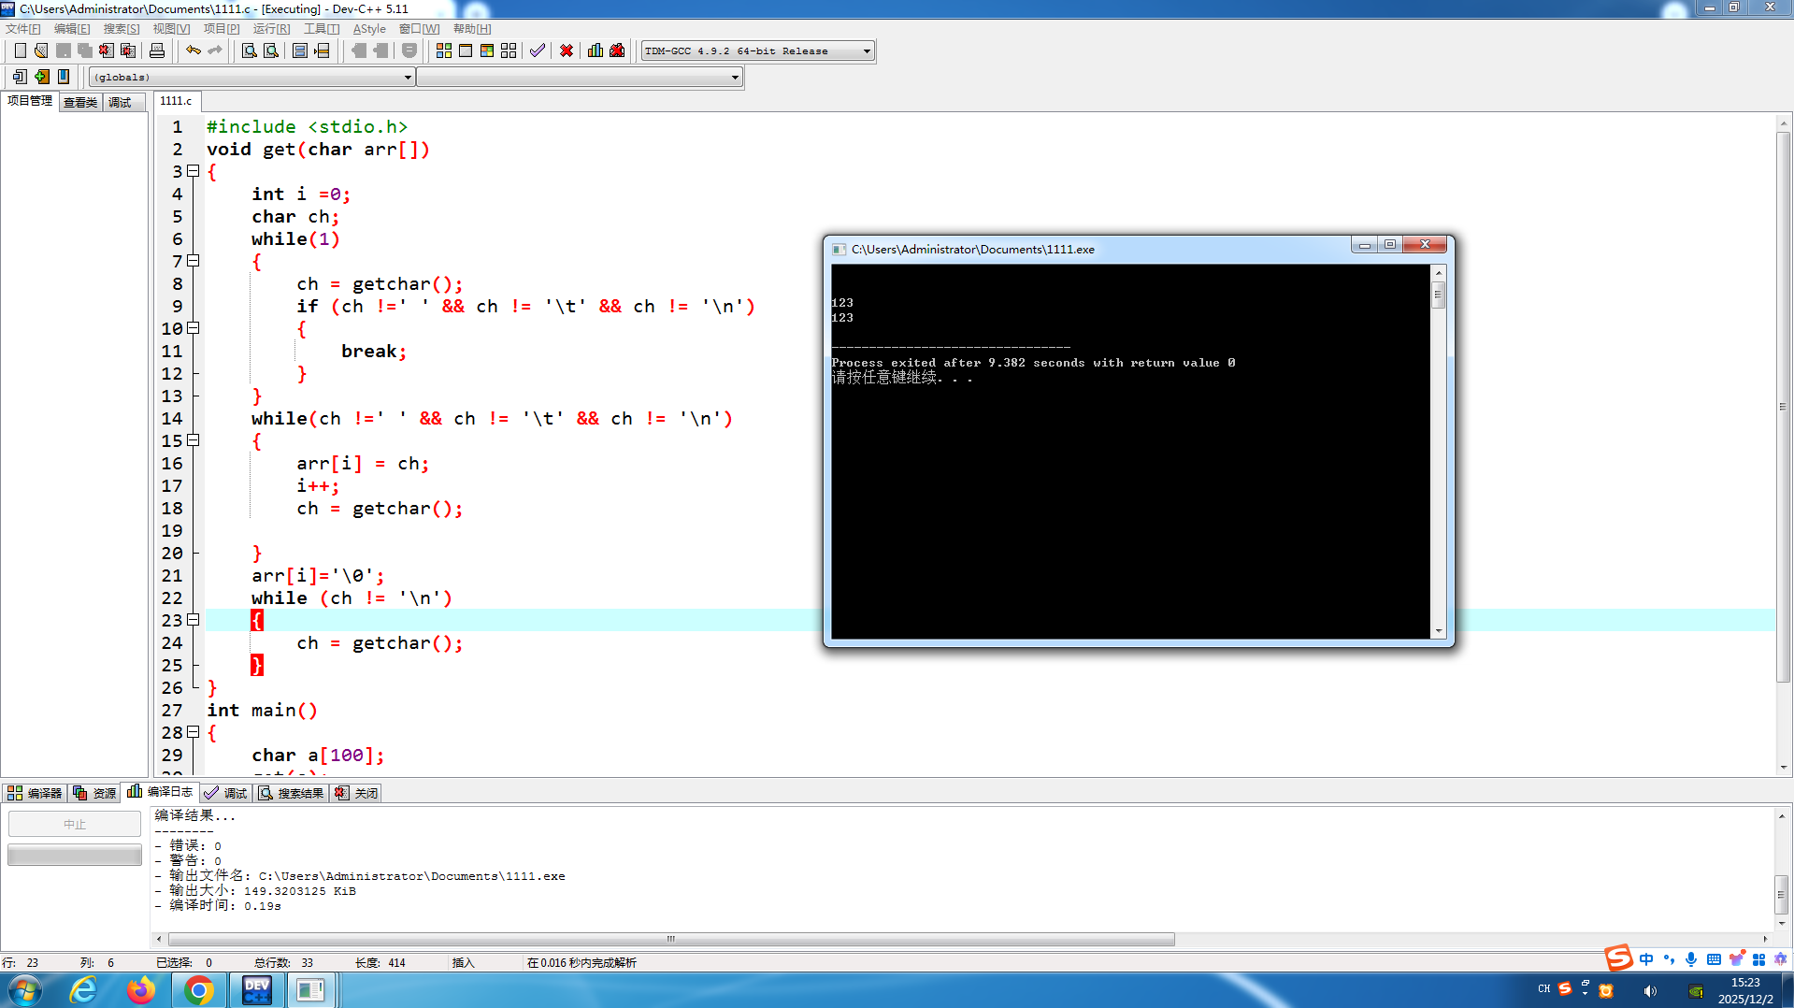Click the Compile and Run icon
This screenshot has width=1794, height=1008.
click(x=487, y=50)
